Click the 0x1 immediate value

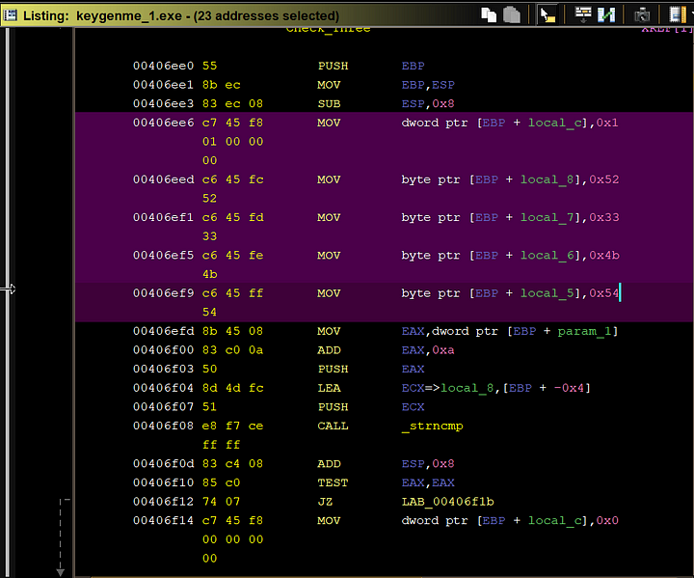point(607,123)
